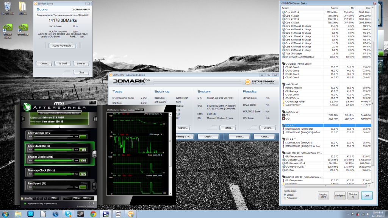
Task: Click the Afterburner Reset button
Action: click(77, 198)
